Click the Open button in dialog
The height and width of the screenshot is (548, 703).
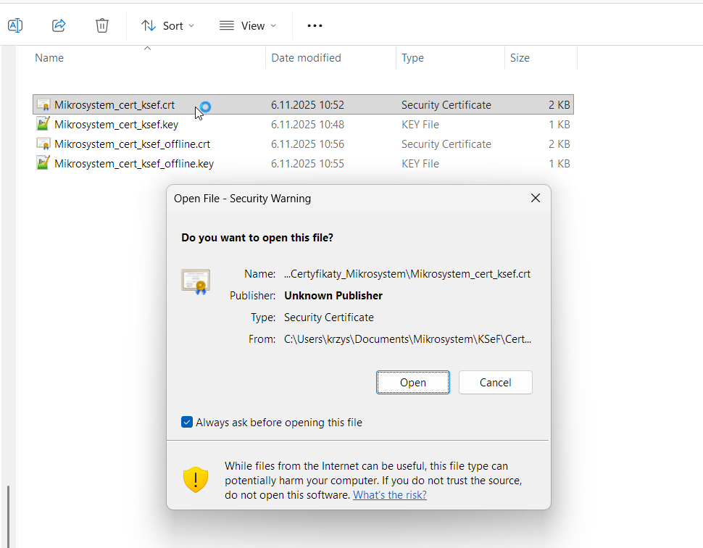coord(412,383)
